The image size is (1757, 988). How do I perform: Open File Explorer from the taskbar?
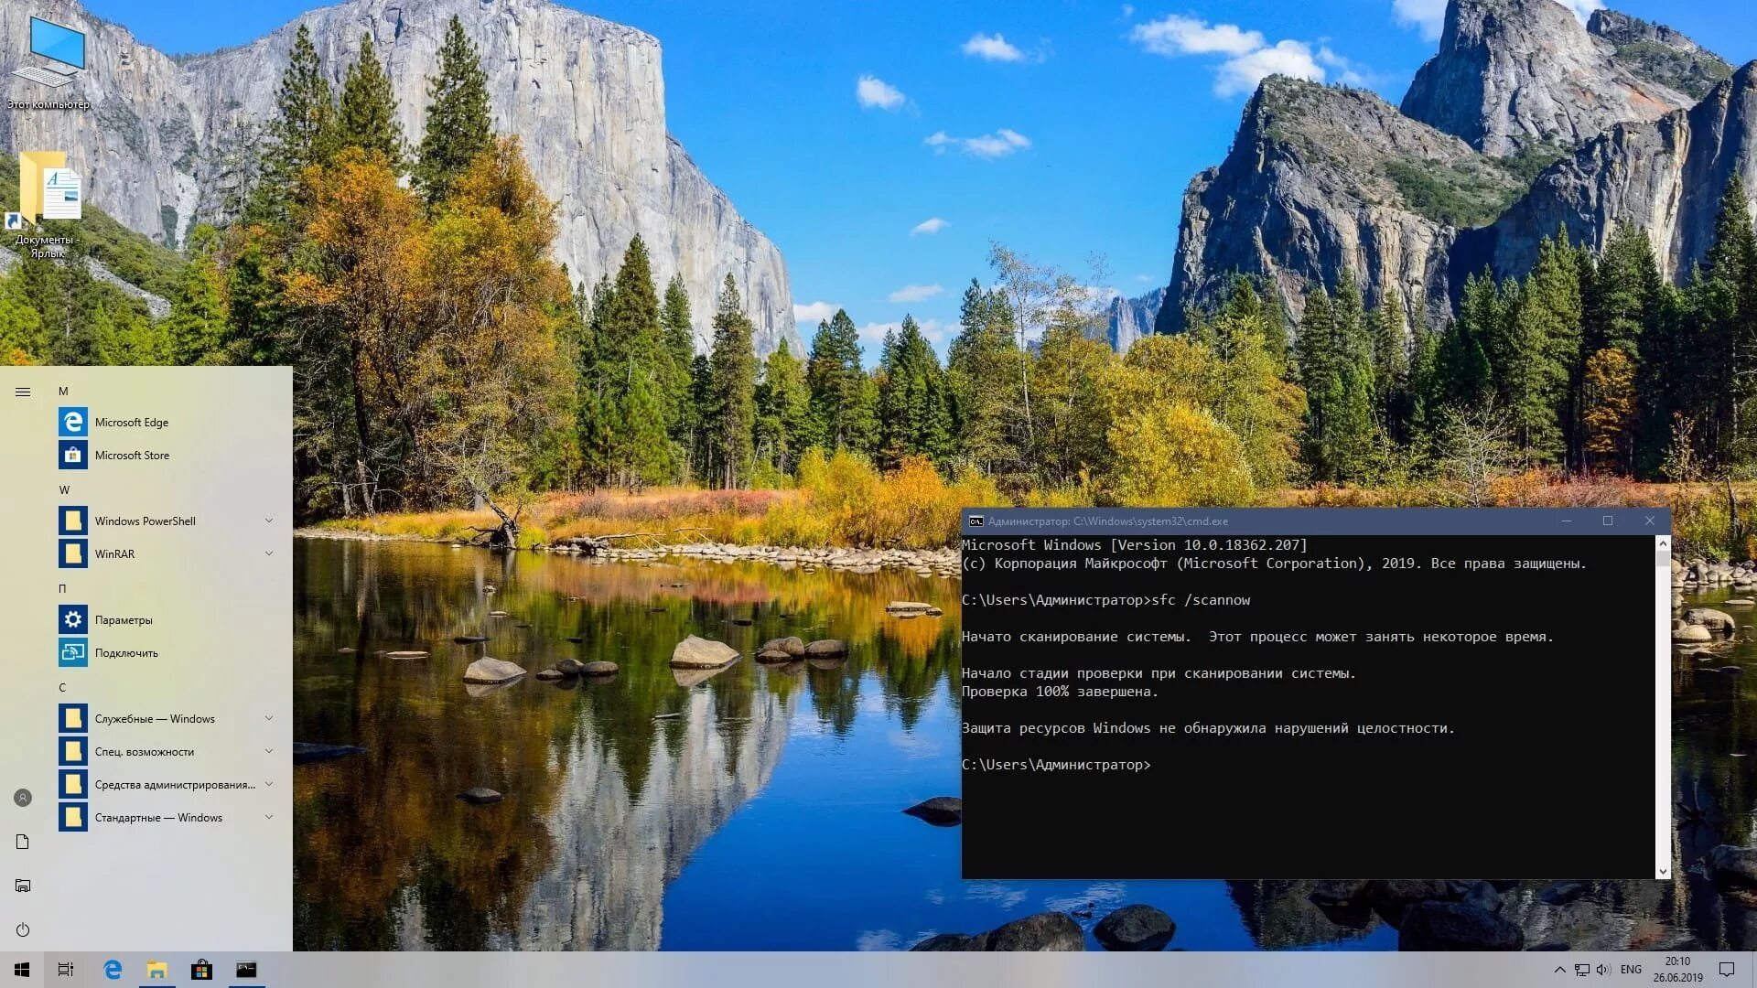click(x=157, y=970)
